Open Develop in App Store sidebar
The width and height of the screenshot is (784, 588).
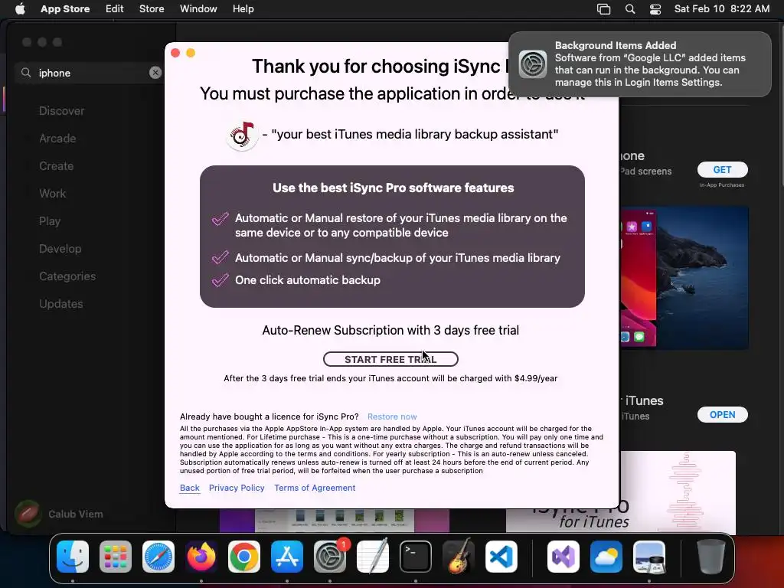(60, 249)
